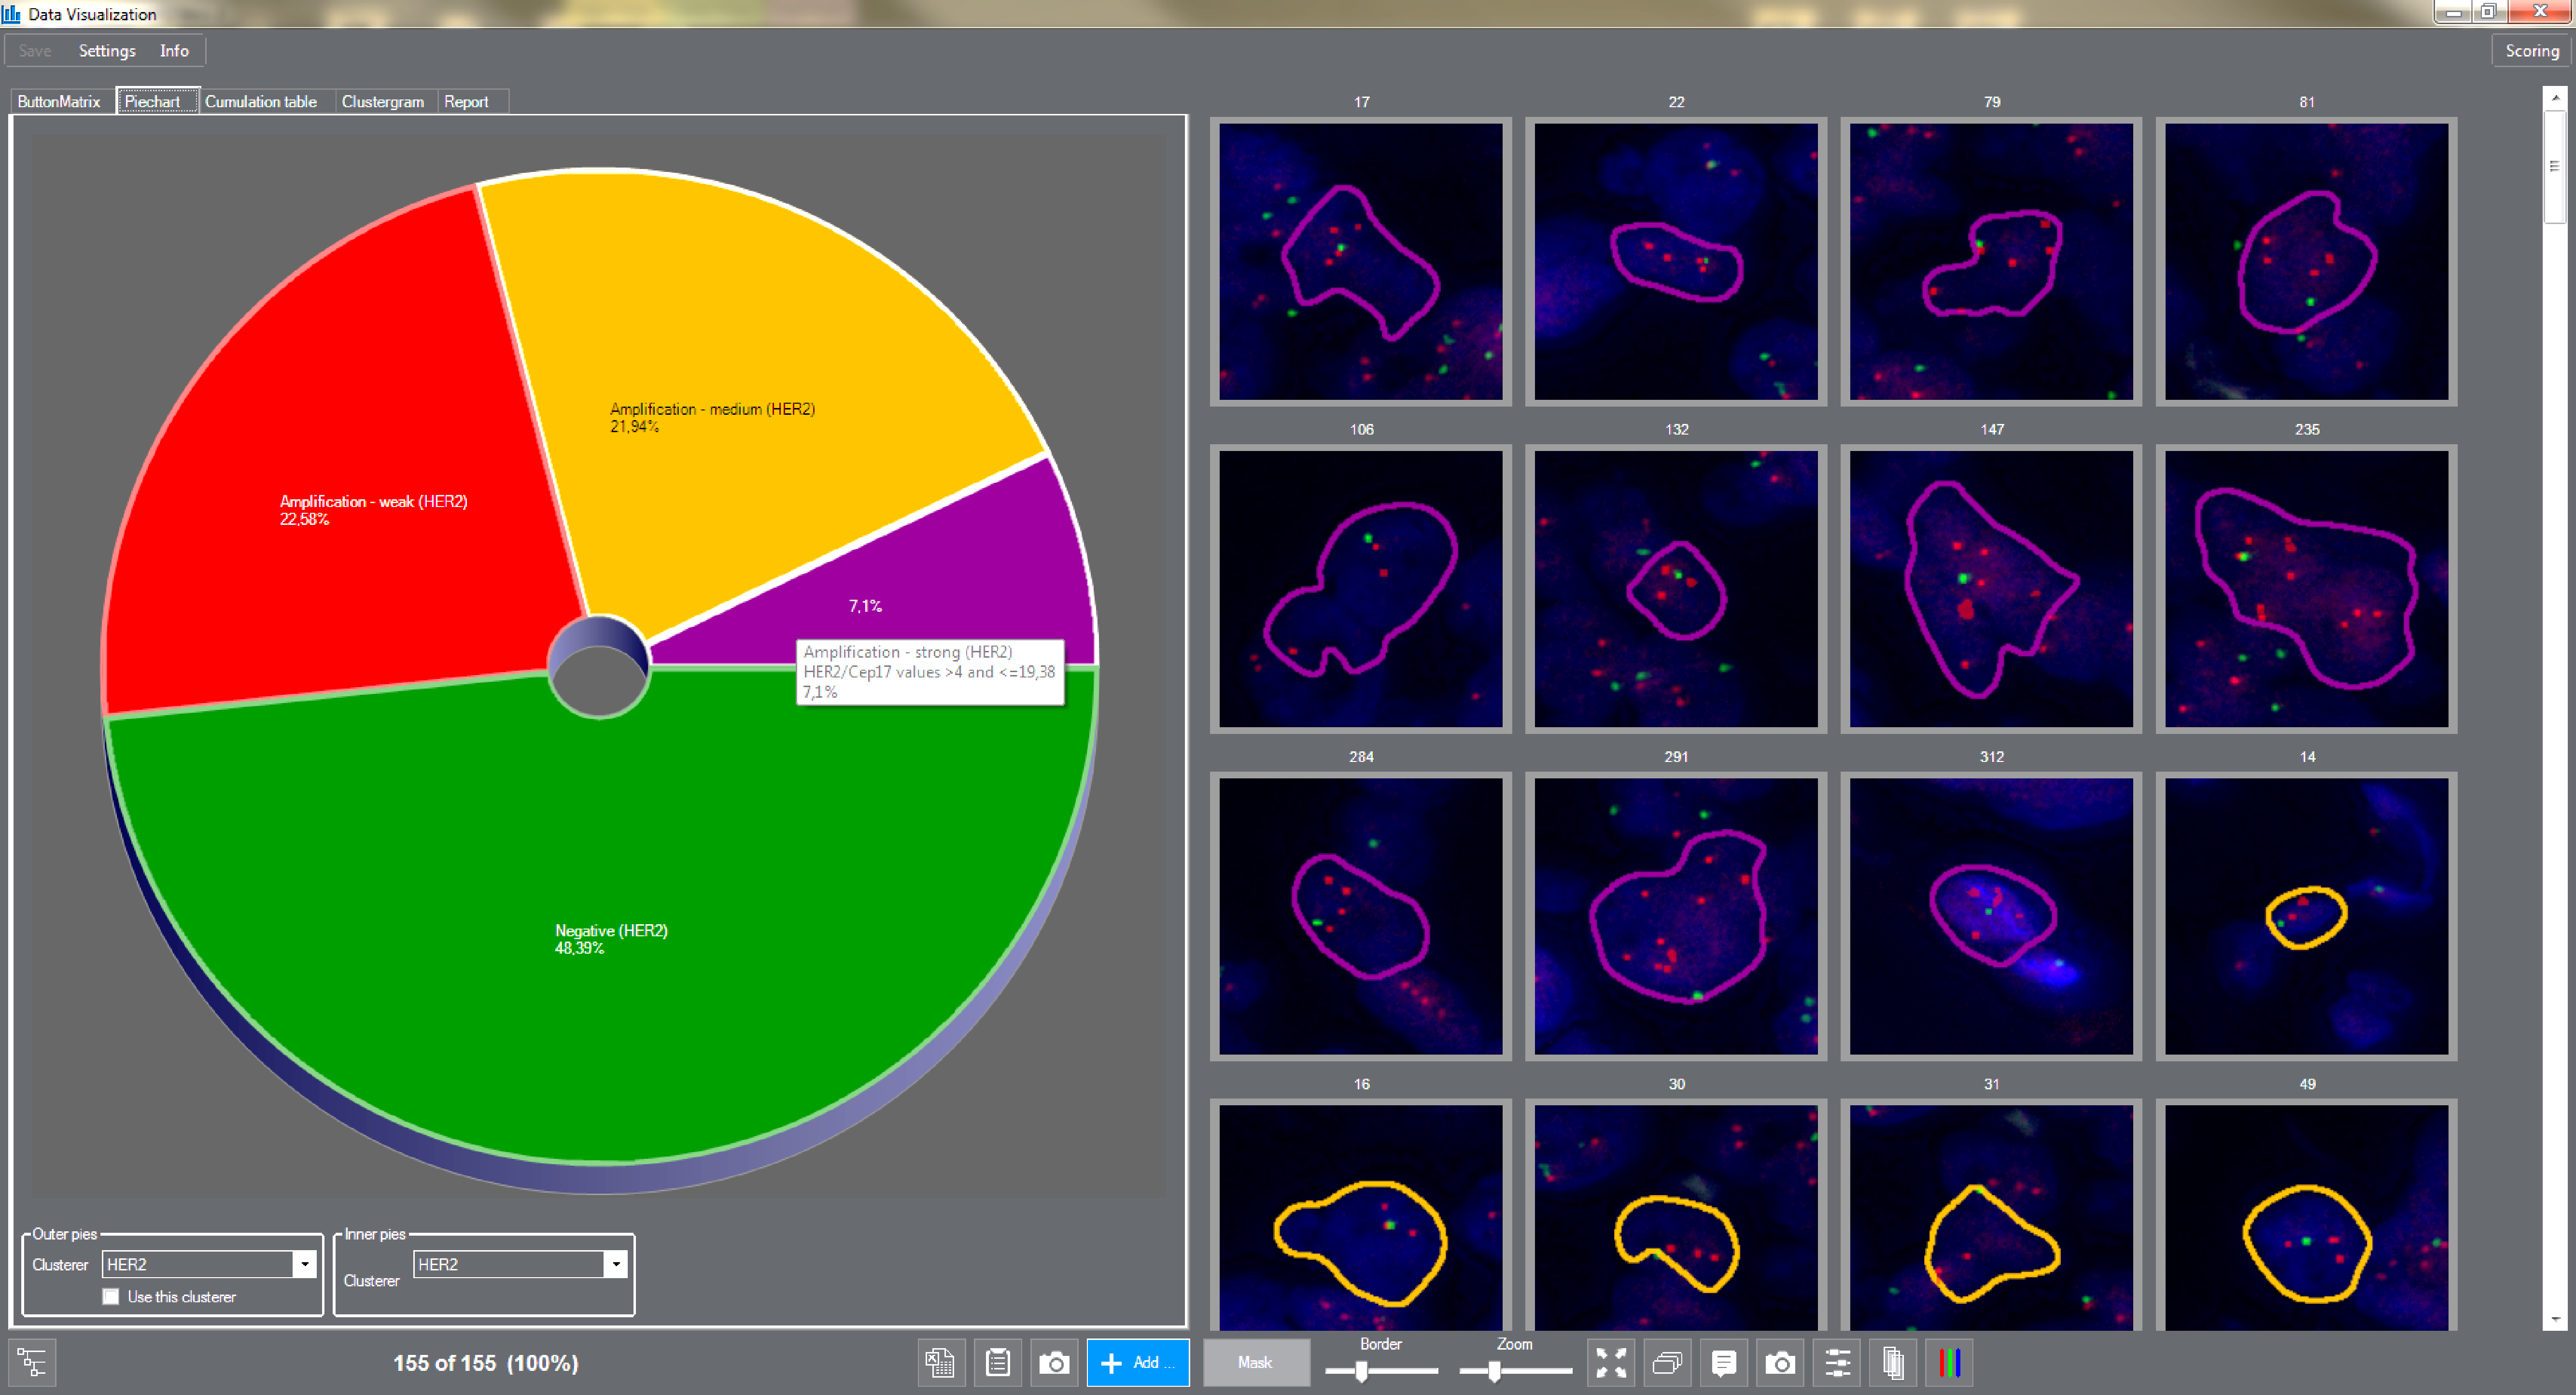
Task: Click the Scoring button
Action: click(2531, 50)
